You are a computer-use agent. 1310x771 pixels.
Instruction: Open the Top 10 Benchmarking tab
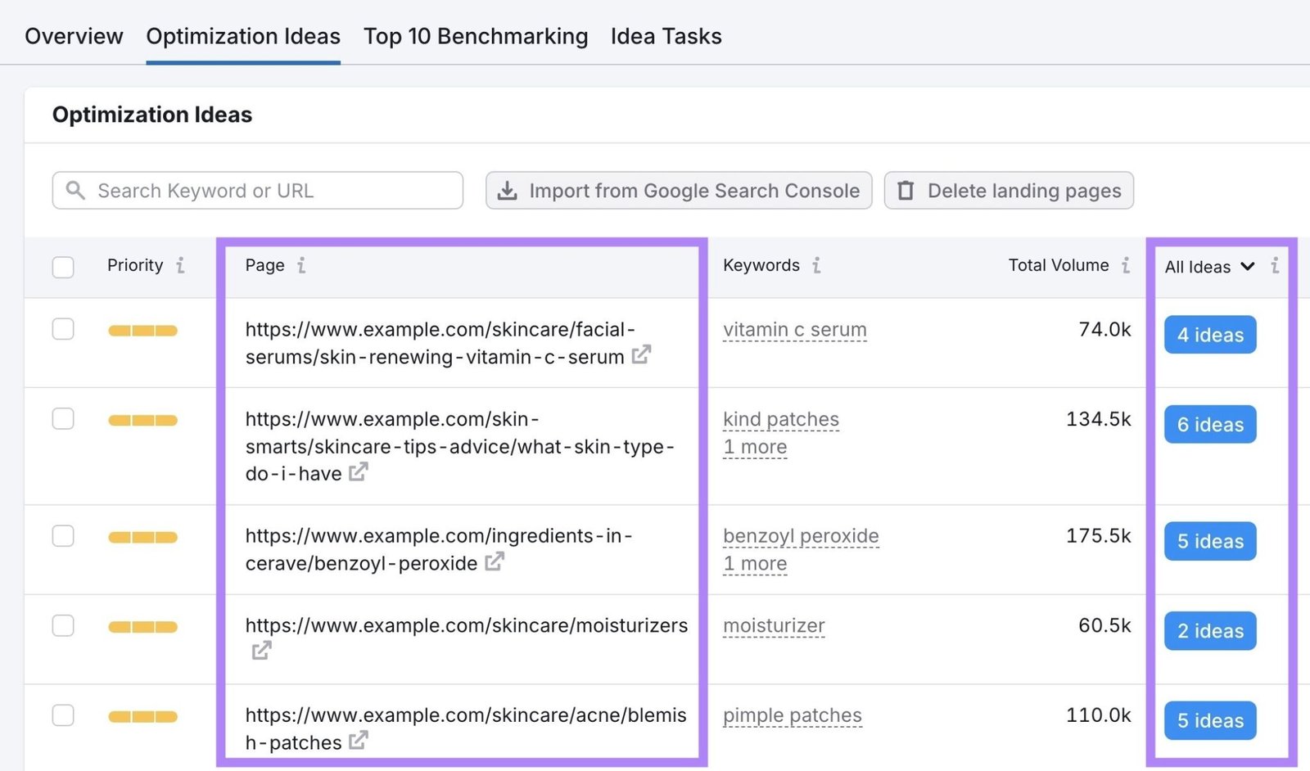[476, 36]
